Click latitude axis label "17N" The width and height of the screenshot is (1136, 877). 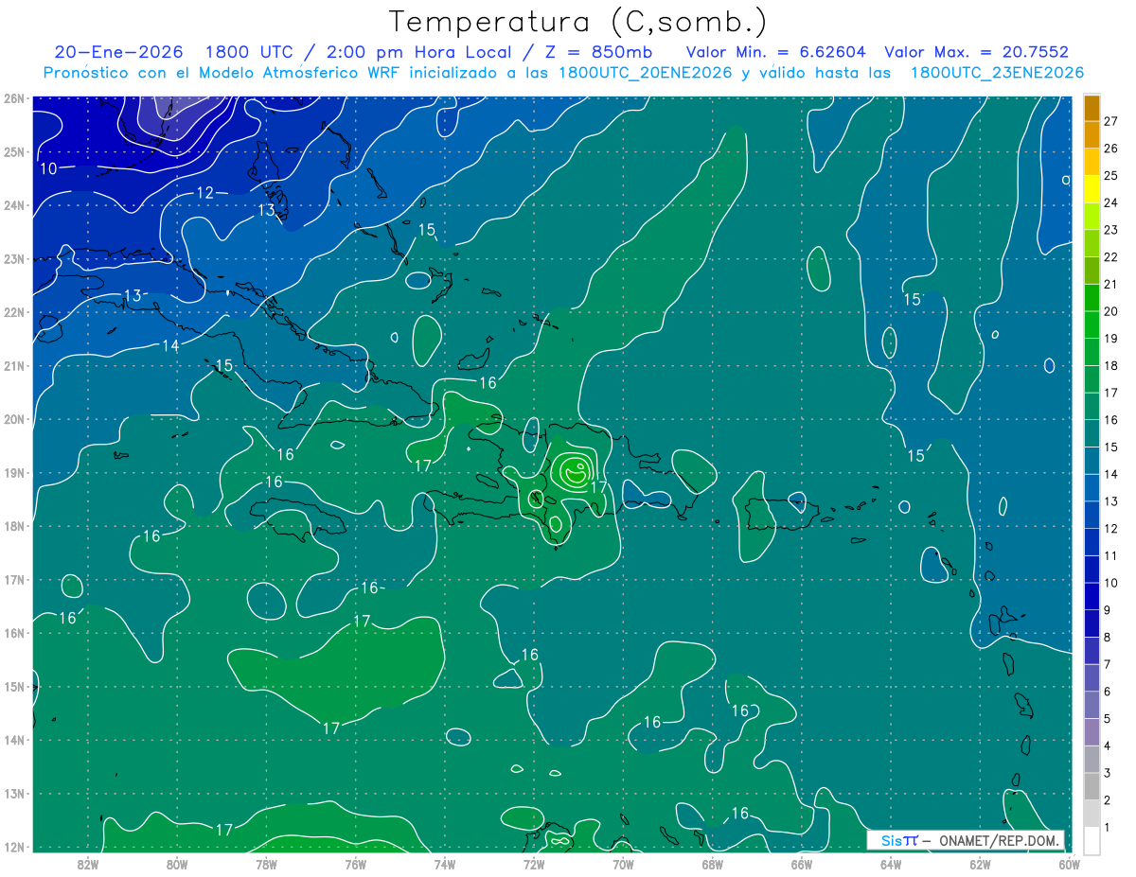click(x=13, y=580)
